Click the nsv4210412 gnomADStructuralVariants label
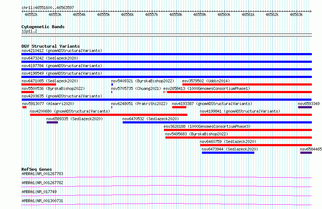 [62, 51]
